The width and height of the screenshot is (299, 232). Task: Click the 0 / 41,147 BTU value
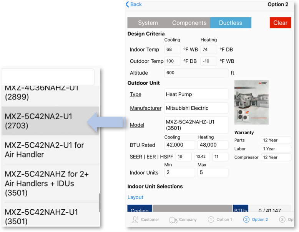[x=270, y=209]
